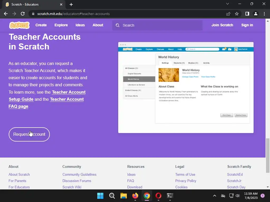This screenshot has height=202, width=270.
Task: Open the Cookies footer link
Action: (181, 187)
